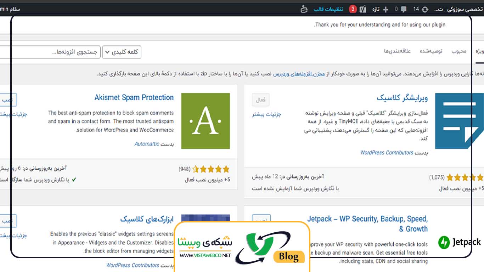This screenshot has width=484, height=272.
Task: Switch to the توصیه‌شده tab
Action: point(431,51)
